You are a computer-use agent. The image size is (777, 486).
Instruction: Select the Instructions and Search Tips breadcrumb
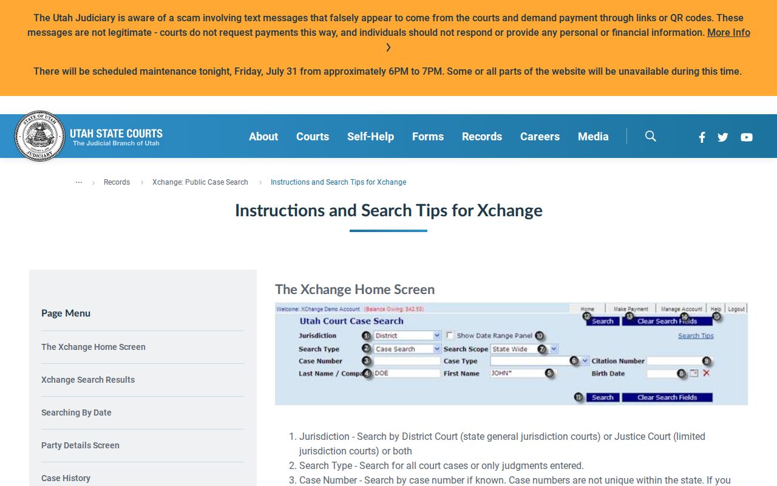pos(338,182)
